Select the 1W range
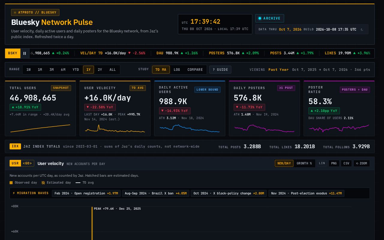Screen dimensions: 384x240 [28, 70]
